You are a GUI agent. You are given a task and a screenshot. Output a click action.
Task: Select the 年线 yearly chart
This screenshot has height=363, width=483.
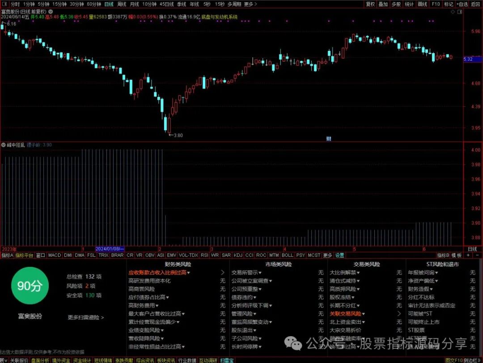[194, 4]
